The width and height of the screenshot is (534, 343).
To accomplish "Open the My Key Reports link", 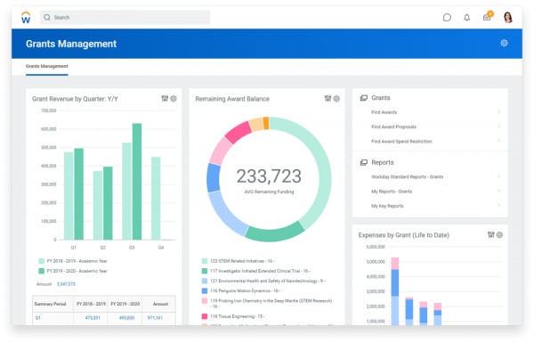I will (x=387, y=207).
